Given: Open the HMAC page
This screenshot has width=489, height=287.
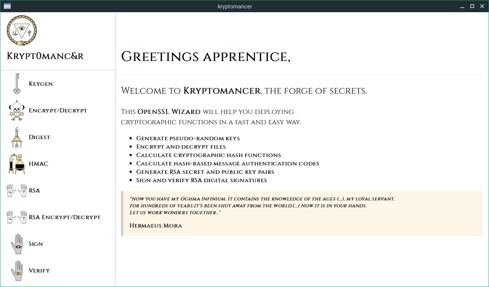Looking at the screenshot, I should pyautogui.click(x=39, y=164).
